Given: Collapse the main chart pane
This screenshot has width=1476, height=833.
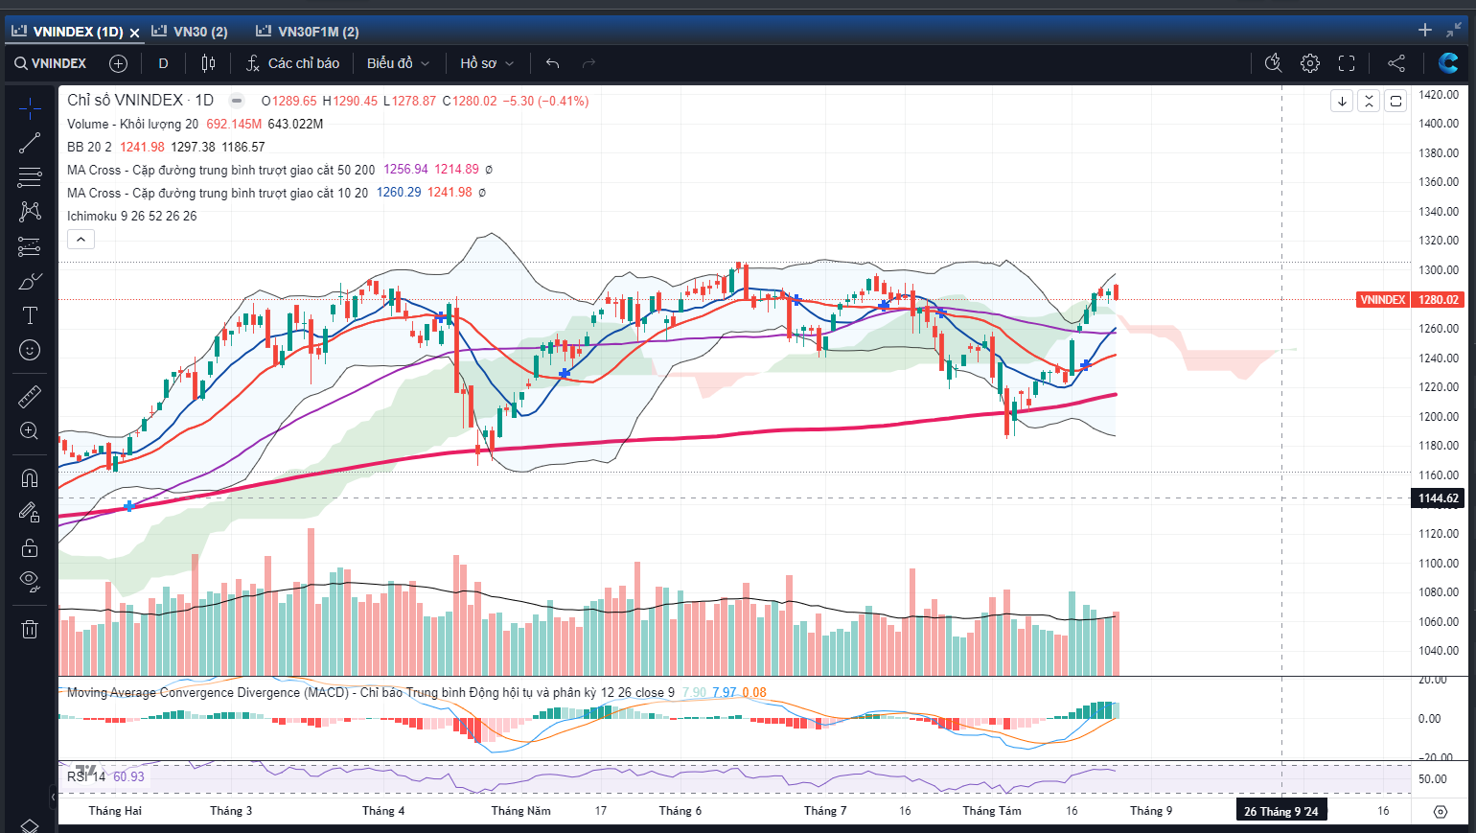Looking at the screenshot, I should pyautogui.click(x=1369, y=101).
